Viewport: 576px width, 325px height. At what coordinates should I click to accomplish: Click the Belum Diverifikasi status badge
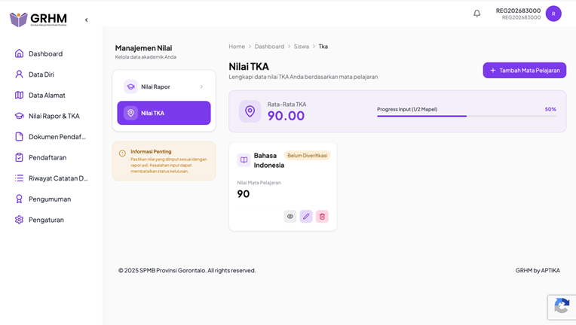(307, 156)
